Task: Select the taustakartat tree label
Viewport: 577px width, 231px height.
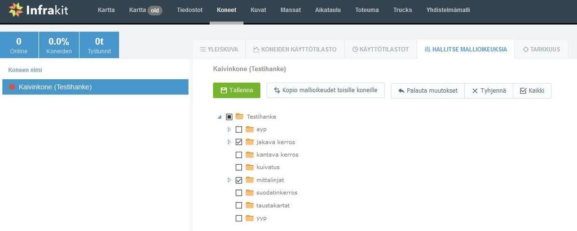Action: pos(272,206)
